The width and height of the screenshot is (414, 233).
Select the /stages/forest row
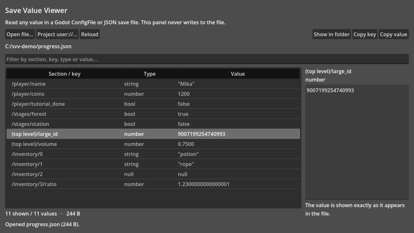point(153,114)
